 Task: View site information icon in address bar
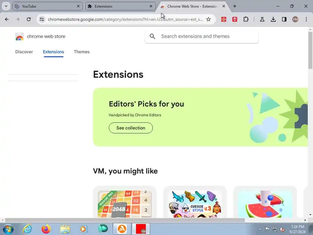click(42, 19)
